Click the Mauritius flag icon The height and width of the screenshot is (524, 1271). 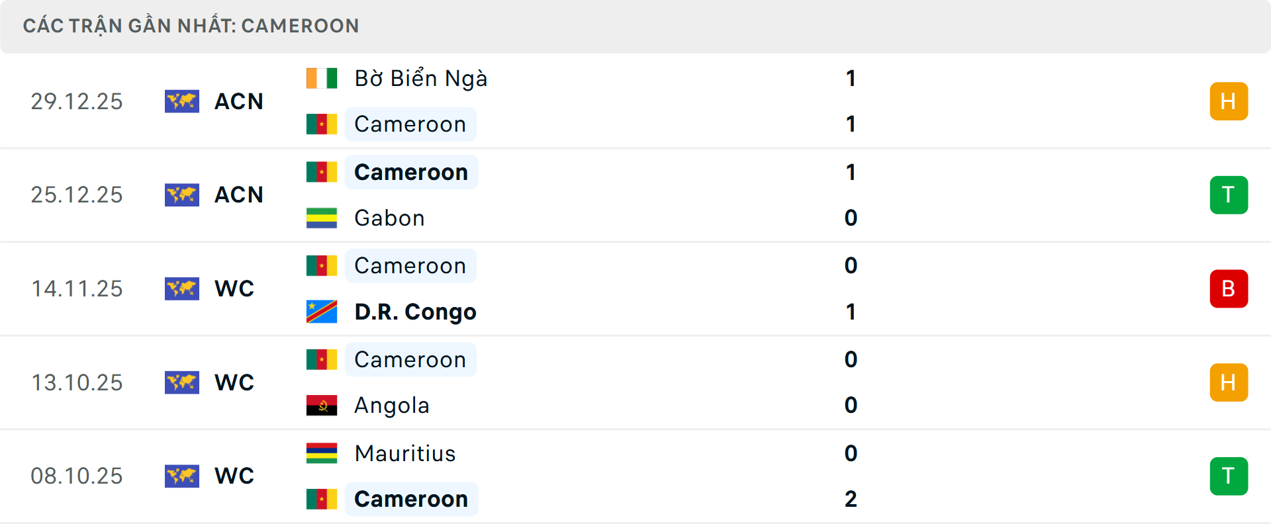(321, 454)
